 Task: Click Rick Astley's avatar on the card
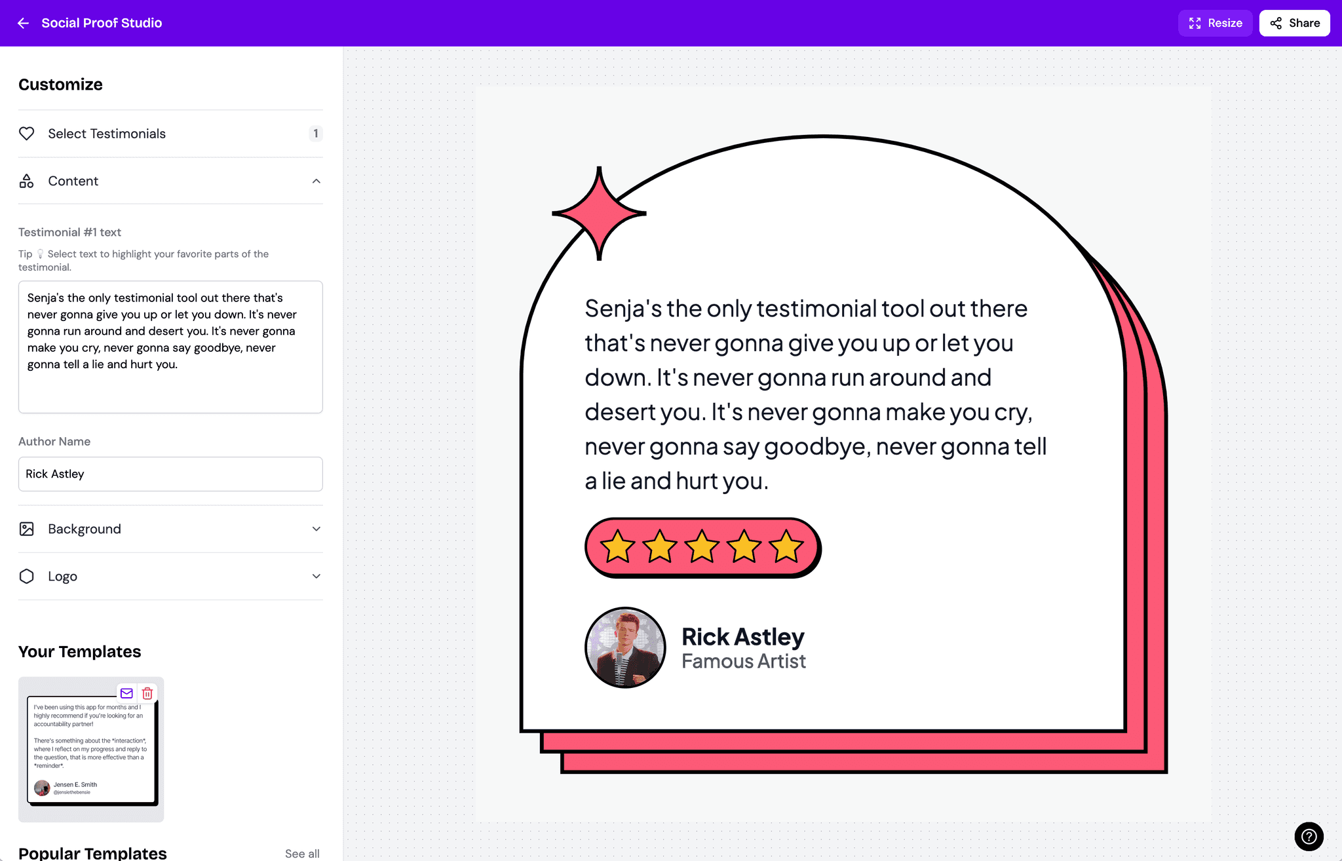click(x=624, y=647)
